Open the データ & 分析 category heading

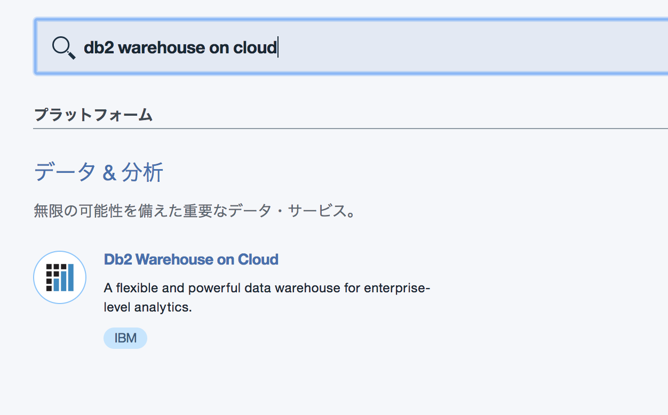point(99,173)
